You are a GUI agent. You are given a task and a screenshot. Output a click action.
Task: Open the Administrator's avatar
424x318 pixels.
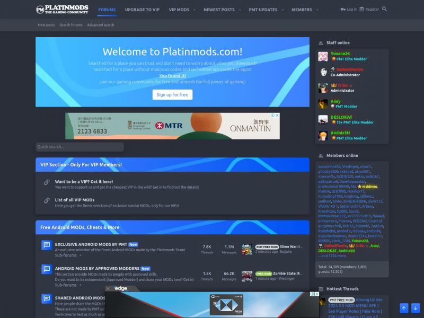click(x=323, y=88)
